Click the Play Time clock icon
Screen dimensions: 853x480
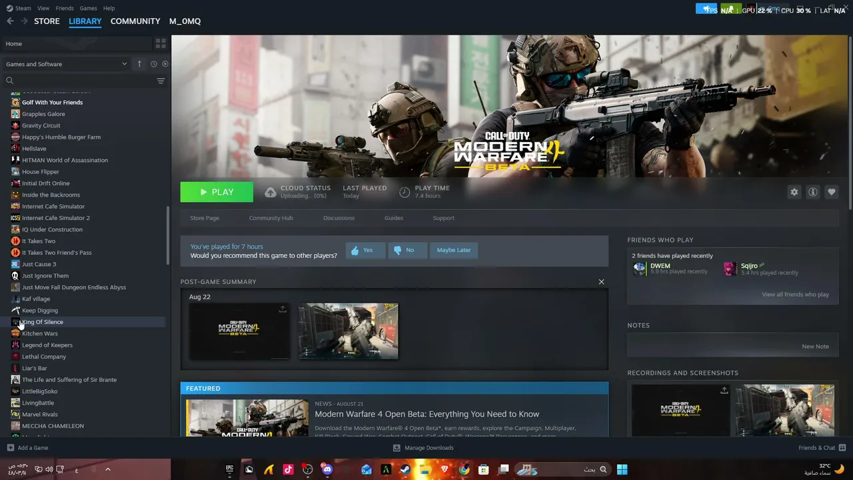[x=405, y=193]
